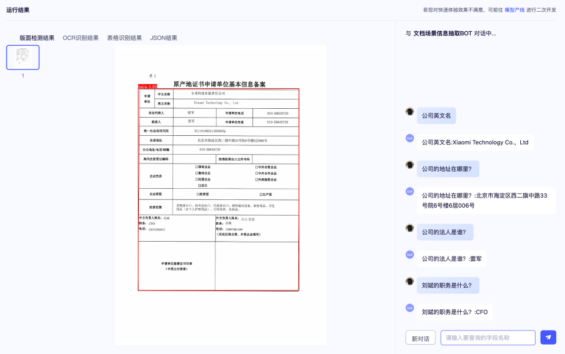
Task: Click the document title 原产地证书申请单位基本信息备案
Action: point(220,84)
